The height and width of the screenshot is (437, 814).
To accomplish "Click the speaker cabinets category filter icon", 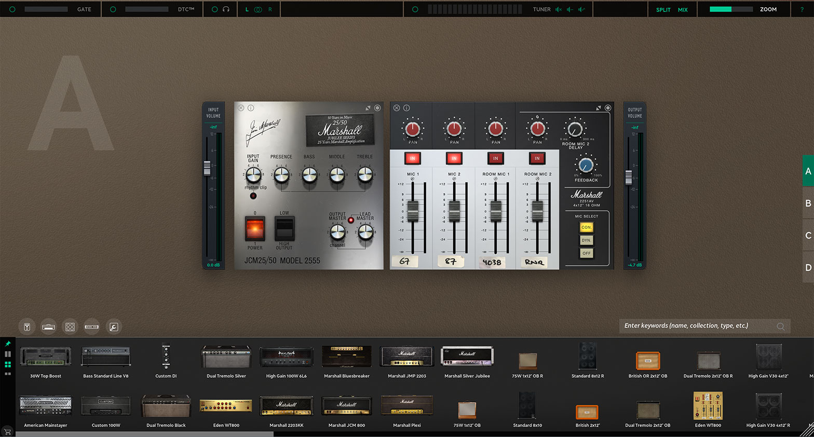I will [70, 326].
